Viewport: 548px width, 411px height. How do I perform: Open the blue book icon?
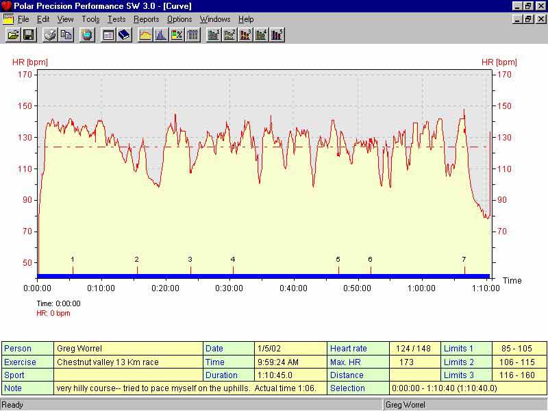[124, 35]
